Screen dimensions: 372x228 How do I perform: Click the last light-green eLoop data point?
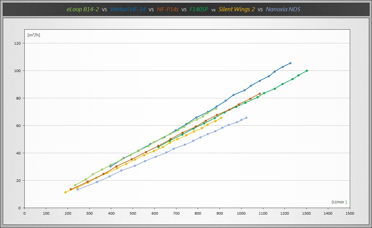pyautogui.click(x=216, y=109)
